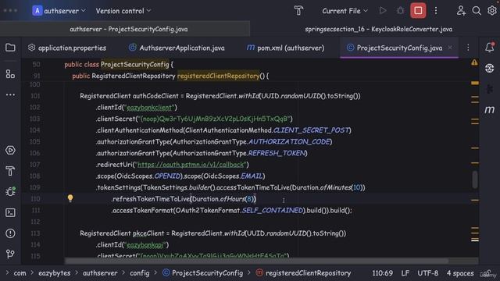500x281 pixels.
Task: Switch to pom.xml (authserver) tab
Action: [285, 48]
